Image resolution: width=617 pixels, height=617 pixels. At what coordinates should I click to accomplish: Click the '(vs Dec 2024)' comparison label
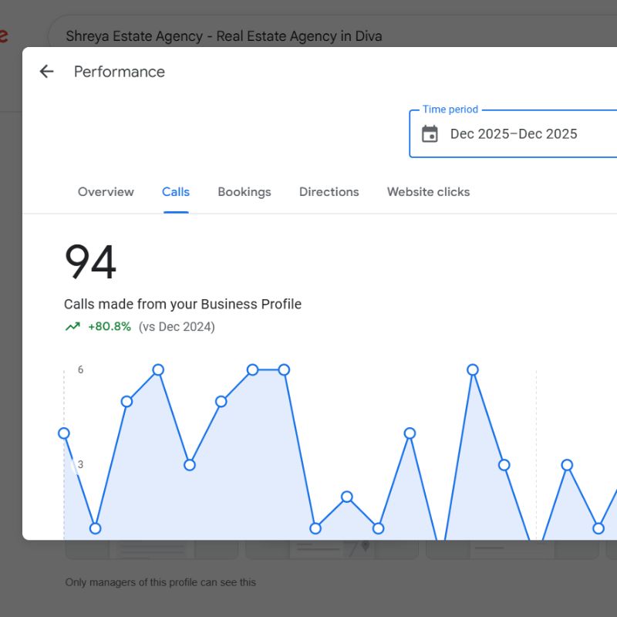coord(177,327)
